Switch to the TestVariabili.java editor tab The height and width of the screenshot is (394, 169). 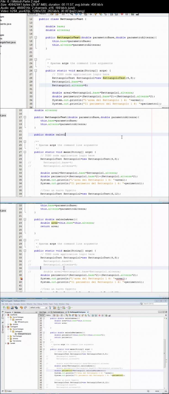[x=59, y=312]
